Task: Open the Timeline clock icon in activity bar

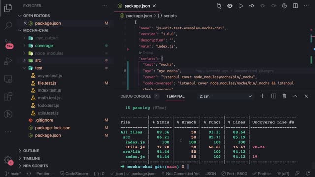Action: click(8, 114)
